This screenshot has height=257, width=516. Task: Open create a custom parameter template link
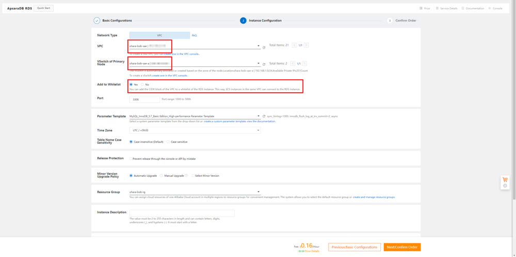click(224, 121)
